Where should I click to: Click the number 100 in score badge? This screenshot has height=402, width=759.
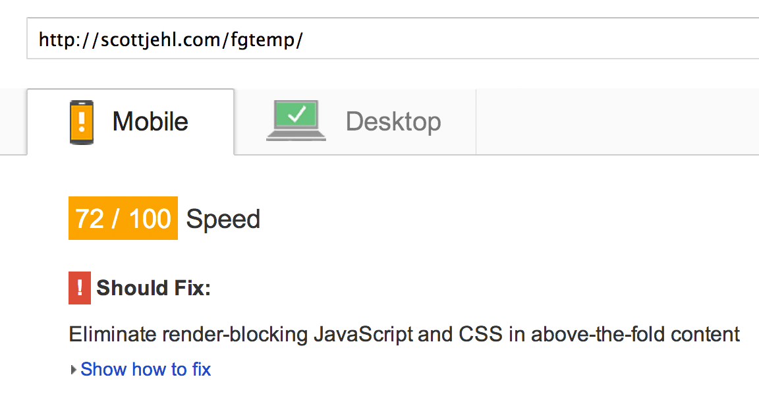(x=150, y=218)
